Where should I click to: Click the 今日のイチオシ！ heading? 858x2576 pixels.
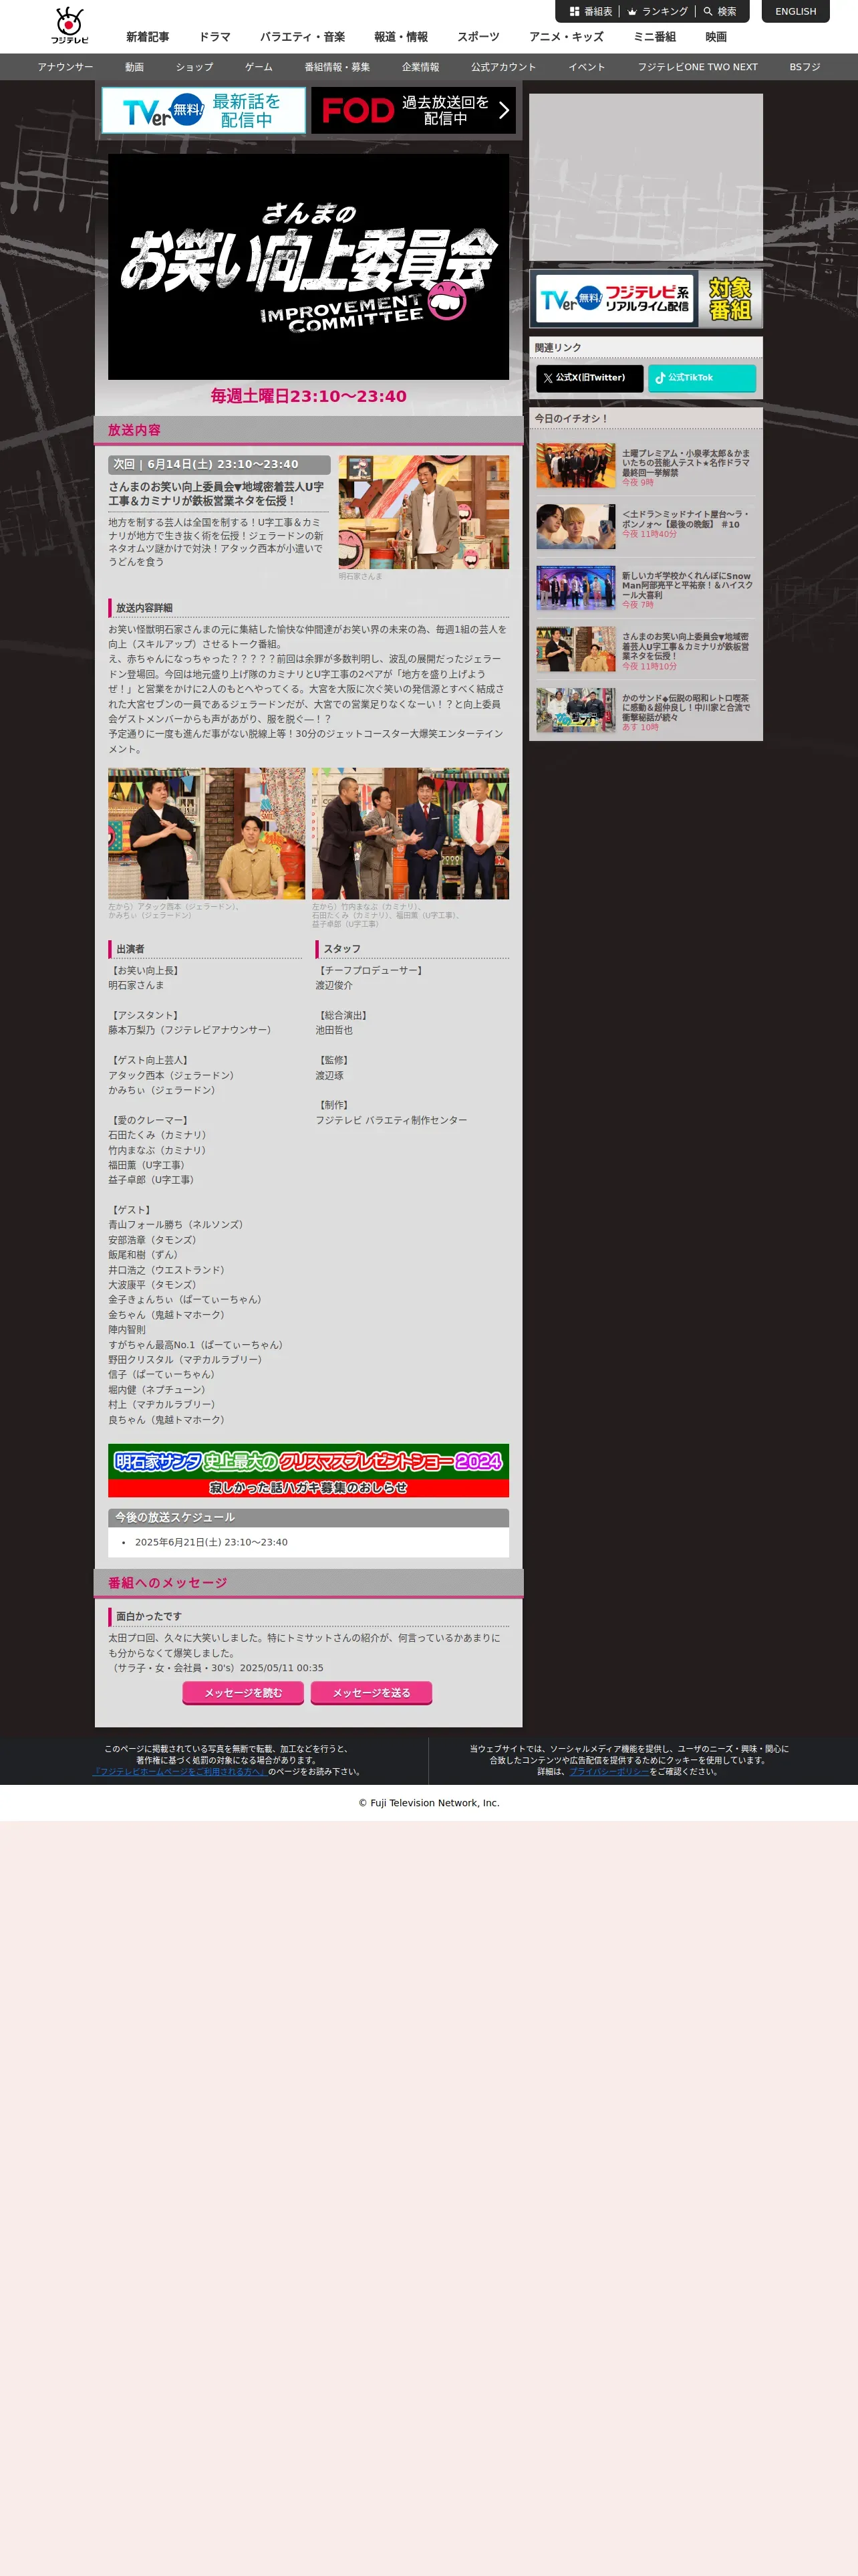click(x=571, y=418)
